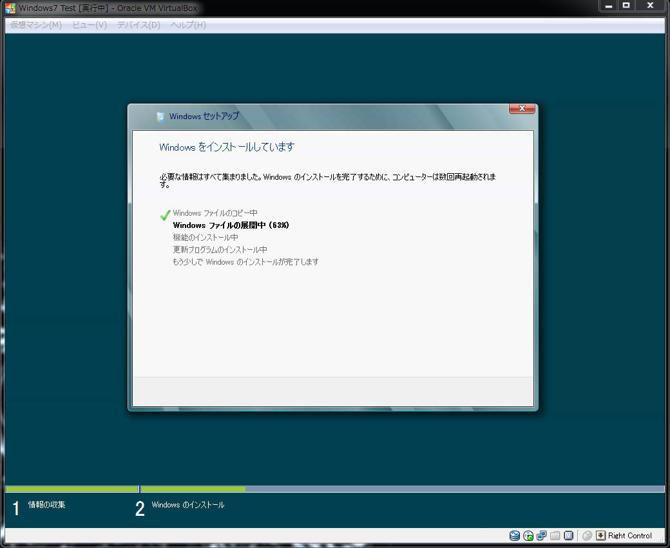This screenshot has height=548, width=670.
Task: Click the network adapters status icon
Action: click(x=541, y=536)
